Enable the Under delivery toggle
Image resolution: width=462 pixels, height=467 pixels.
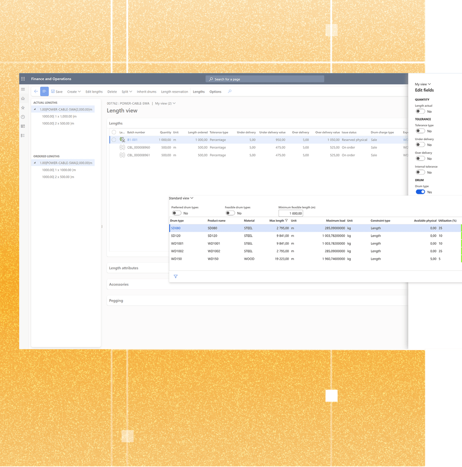420,144
